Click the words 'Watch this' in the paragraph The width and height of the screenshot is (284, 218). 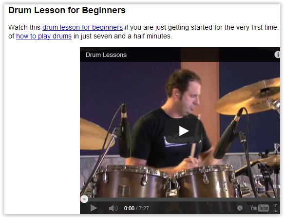(x=24, y=27)
